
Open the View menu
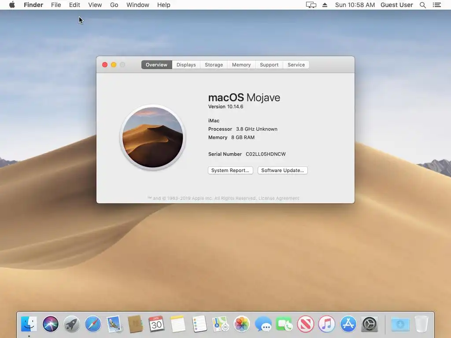(95, 5)
